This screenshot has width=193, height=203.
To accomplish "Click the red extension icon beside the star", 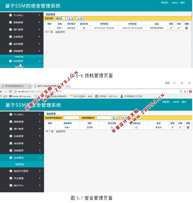I will 190,92.
